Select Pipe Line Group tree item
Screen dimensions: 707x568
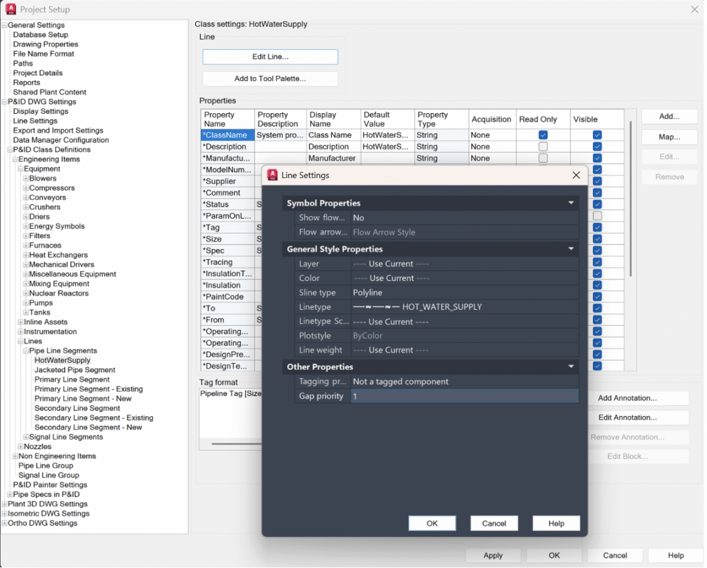[46, 466]
